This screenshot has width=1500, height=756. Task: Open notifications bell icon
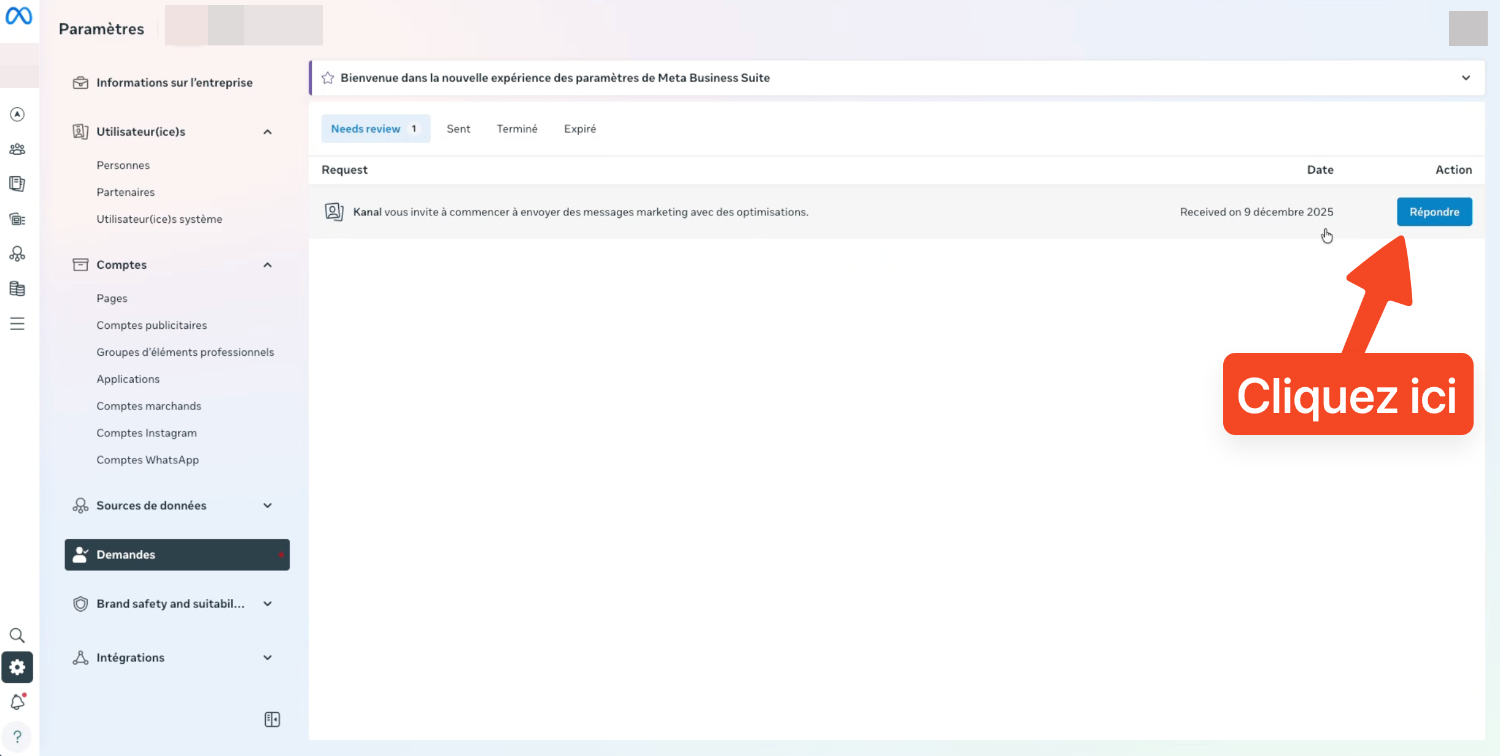click(17, 701)
